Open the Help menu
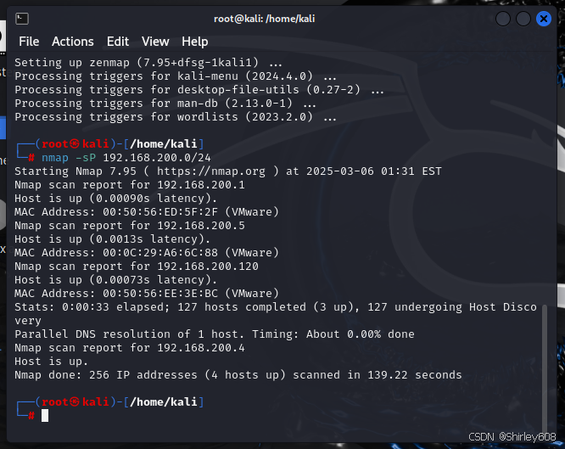 (194, 42)
